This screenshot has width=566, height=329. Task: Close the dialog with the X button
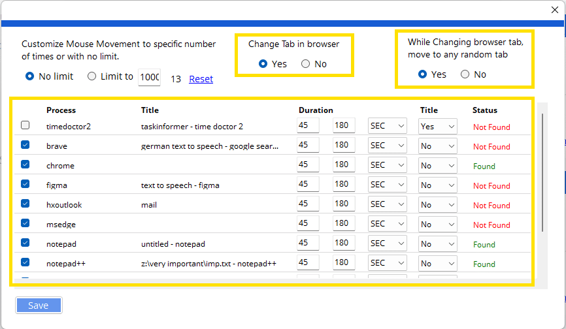(x=555, y=9)
